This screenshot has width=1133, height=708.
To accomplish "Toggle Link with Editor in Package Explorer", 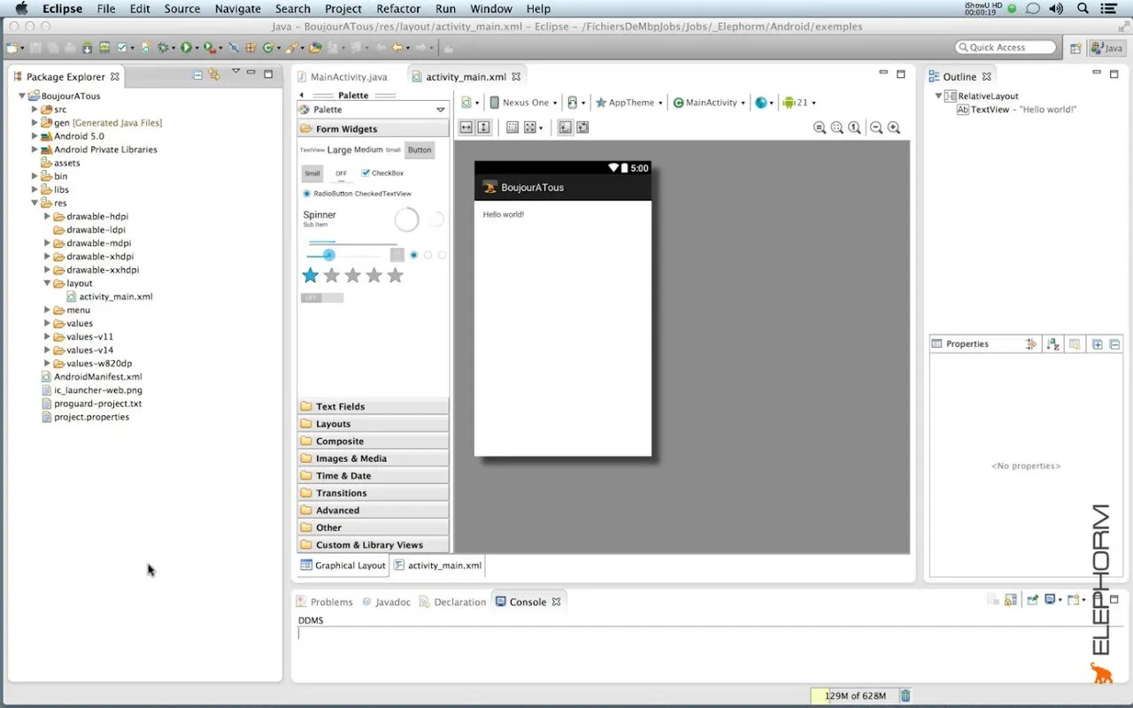I will click(214, 75).
